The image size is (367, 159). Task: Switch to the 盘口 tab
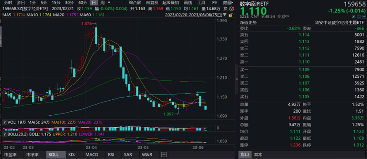[245, 155]
